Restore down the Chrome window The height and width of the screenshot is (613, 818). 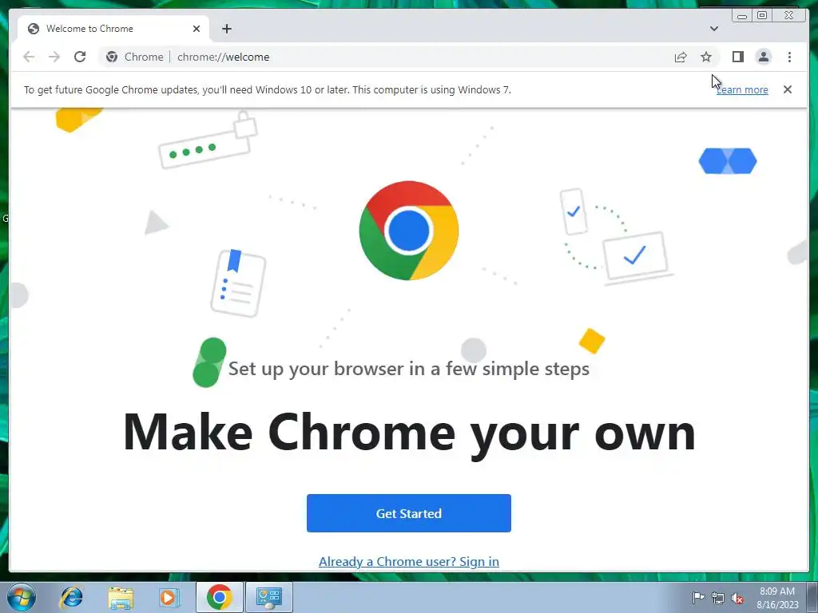tap(762, 16)
